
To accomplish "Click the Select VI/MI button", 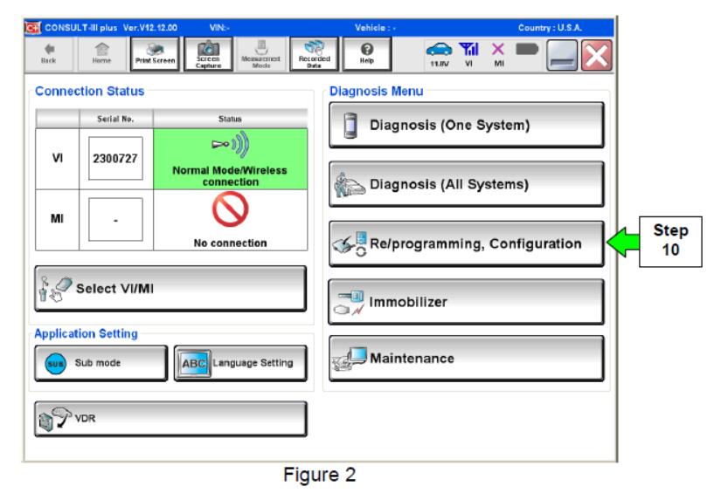I will tap(170, 289).
